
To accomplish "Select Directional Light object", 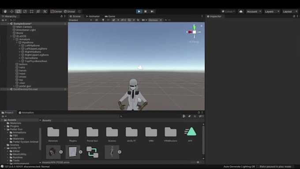I will coord(26,30).
